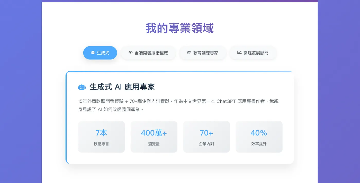Click the 效率提升 label

click(x=259, y=144)
